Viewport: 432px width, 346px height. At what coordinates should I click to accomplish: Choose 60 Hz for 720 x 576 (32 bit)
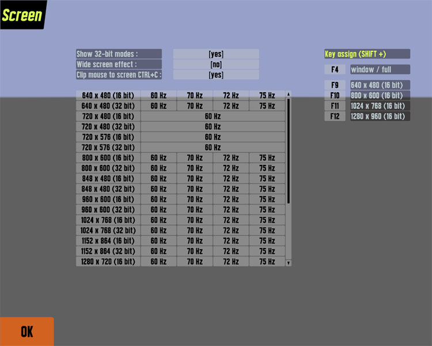click(213, 148)
